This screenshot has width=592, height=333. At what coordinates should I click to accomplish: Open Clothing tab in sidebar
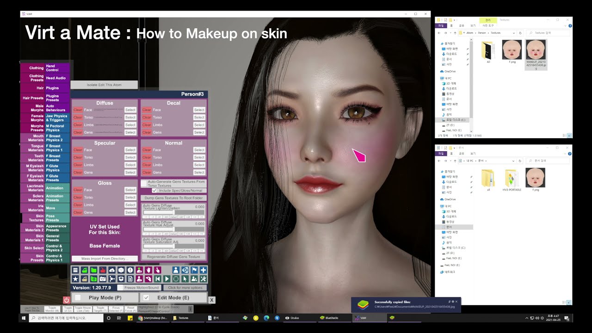[33, 68]
